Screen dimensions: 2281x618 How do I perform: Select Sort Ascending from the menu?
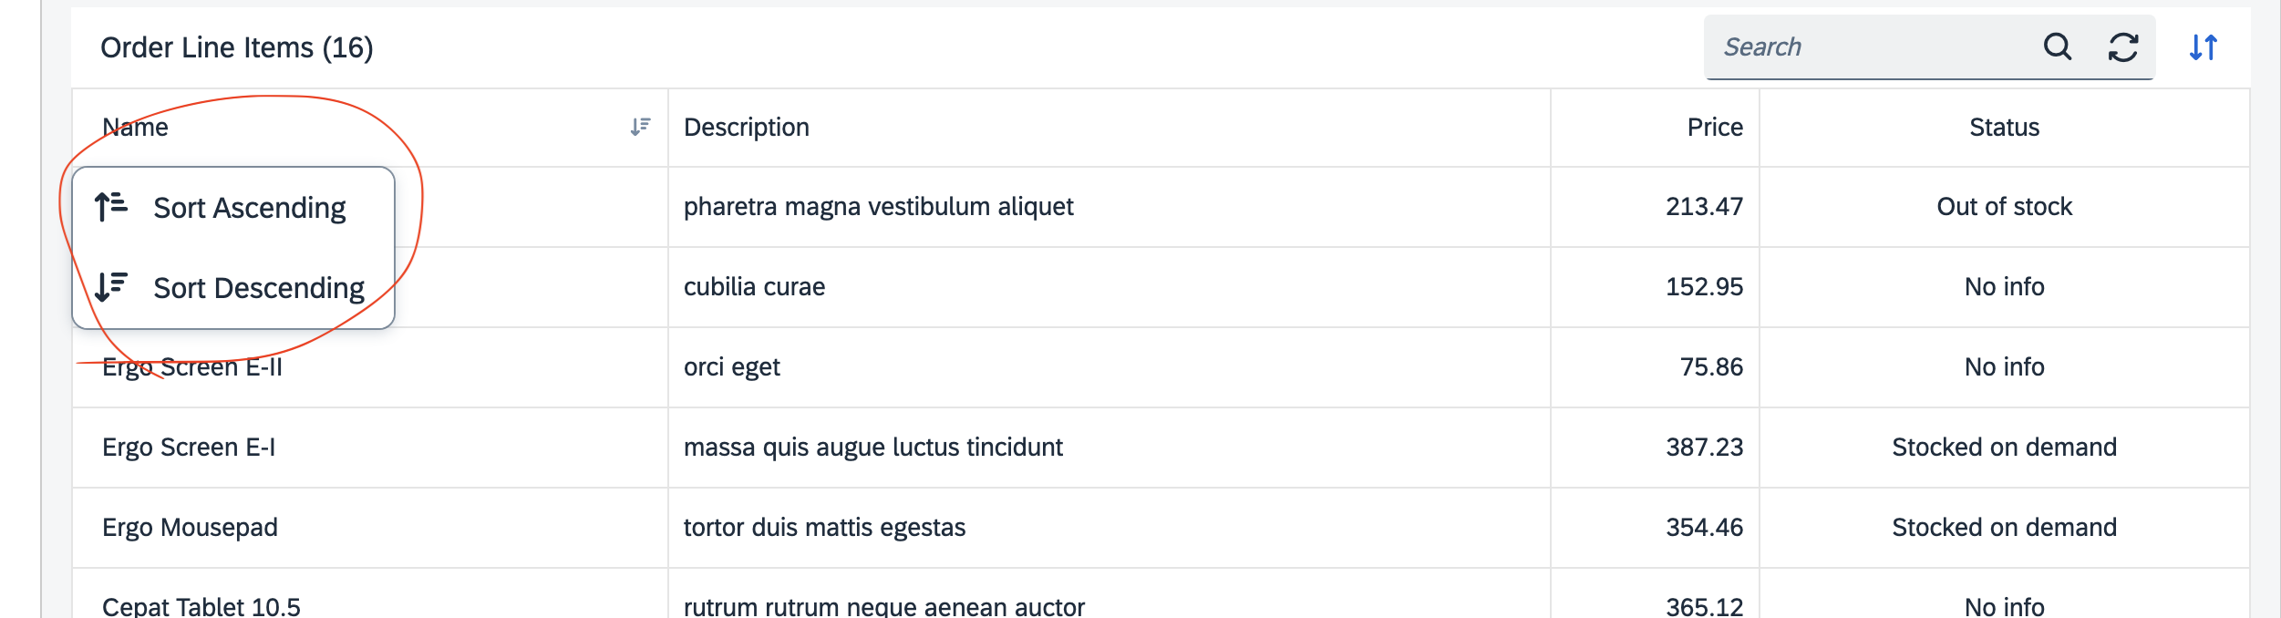coord(250,207)
